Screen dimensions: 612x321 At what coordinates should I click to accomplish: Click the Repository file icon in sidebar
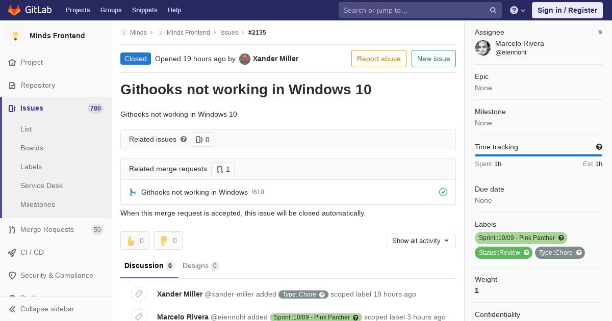(x=12, y=85)
